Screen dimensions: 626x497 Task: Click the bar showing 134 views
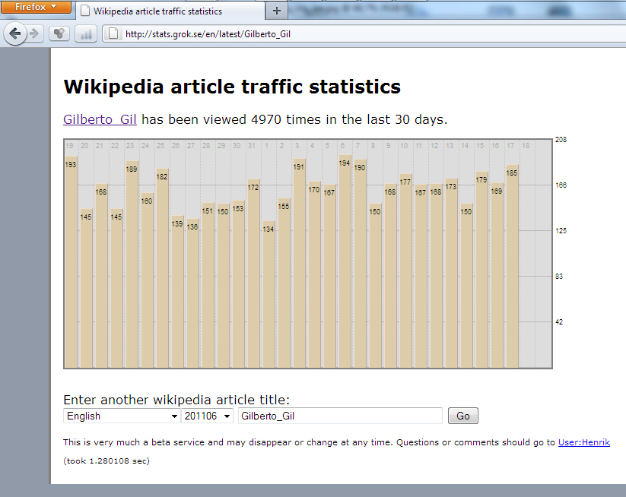(269, 295)
